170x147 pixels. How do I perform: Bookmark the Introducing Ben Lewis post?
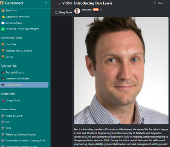pyautogui.click(x=155, y=3)
